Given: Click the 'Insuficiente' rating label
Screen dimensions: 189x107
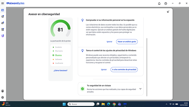Looking at the screenshot, I should coord(59,63).
